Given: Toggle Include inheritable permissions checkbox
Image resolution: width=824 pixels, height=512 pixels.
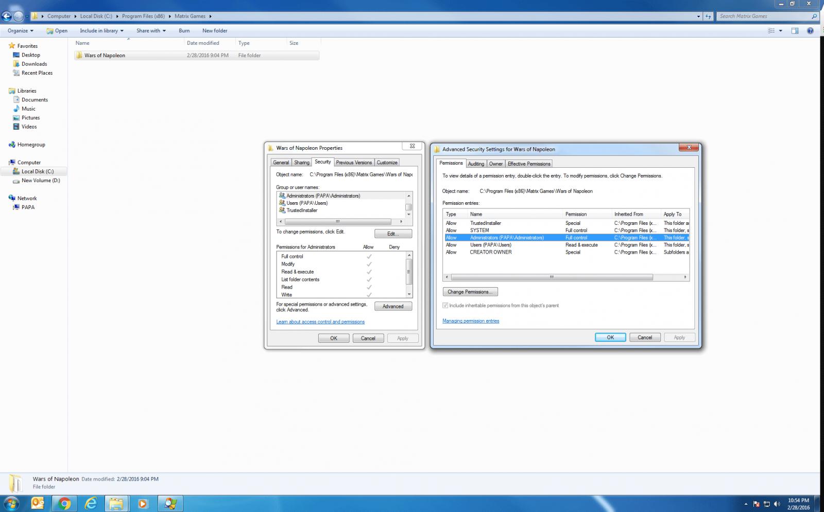Looking at the screenshot, I should tap(445, 306).
